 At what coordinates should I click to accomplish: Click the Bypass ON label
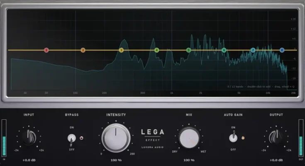pyautogui.click(x=72, y=127)
